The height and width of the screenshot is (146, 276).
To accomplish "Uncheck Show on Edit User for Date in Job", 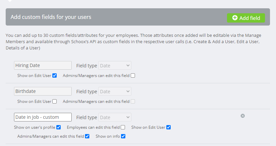I will (x=168, y=127).
